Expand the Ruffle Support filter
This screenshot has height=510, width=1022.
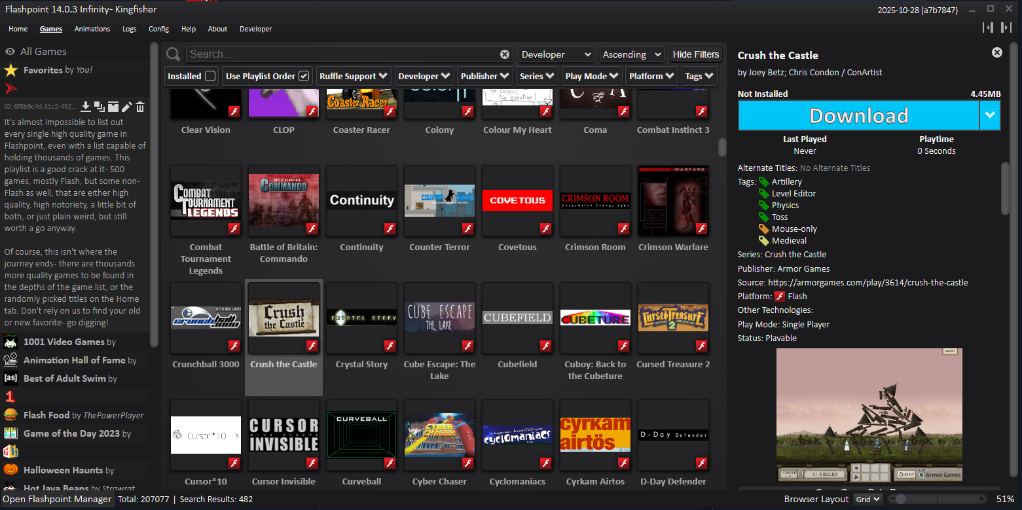(x=354, y=76)
